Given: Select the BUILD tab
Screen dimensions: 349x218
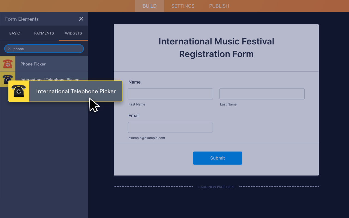Looking at the screenshot, I should 149,6.
